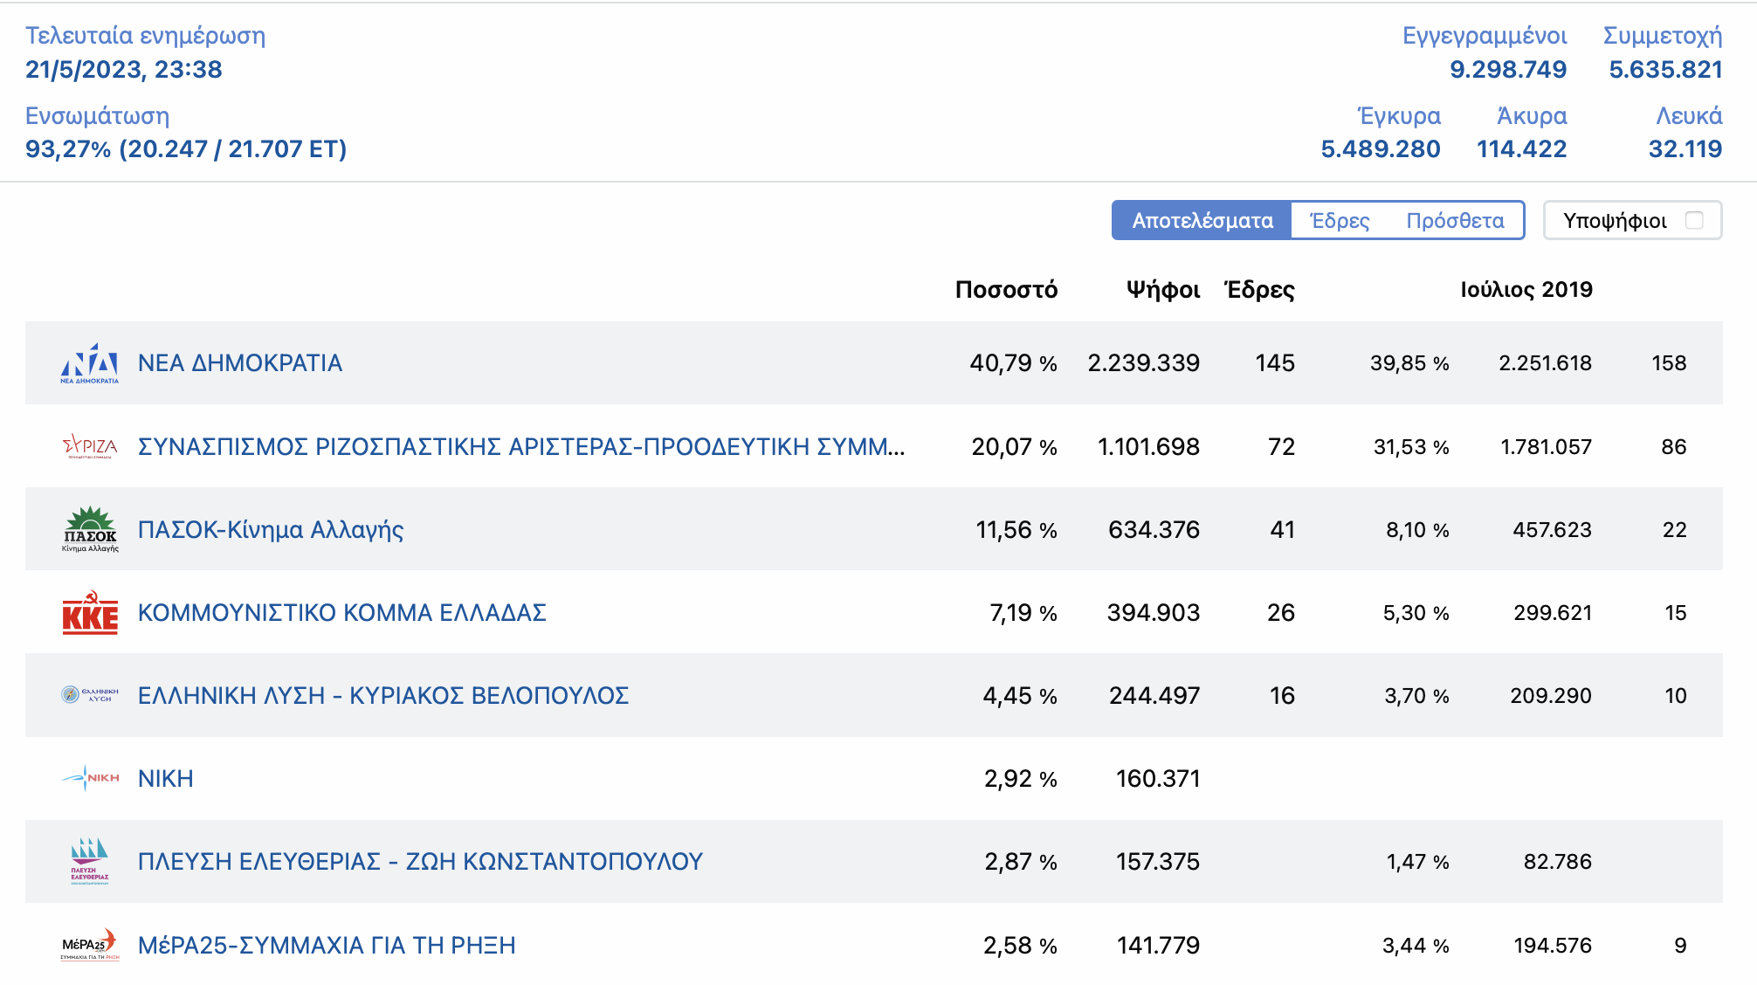Click the 145 seats cell
The width and height of the screenshot is (1757, 985).
1275,363
